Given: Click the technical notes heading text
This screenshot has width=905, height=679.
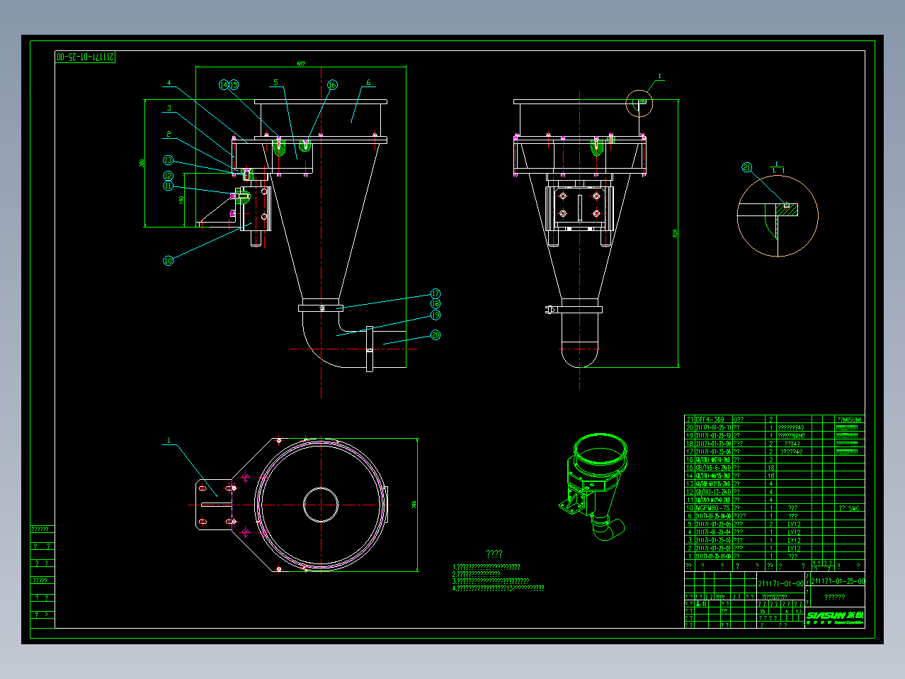Looking at the screenshot, I should pyautogui.click(x=494, y=554).
